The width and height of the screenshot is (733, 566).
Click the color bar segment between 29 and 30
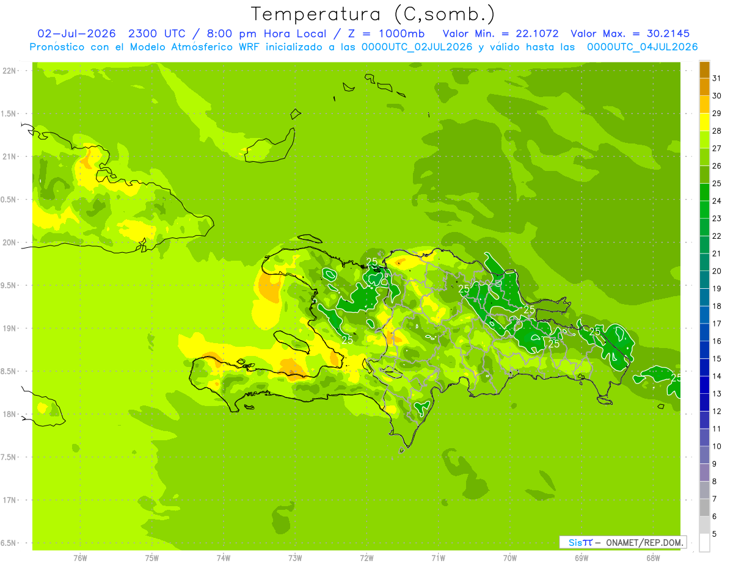704,104
